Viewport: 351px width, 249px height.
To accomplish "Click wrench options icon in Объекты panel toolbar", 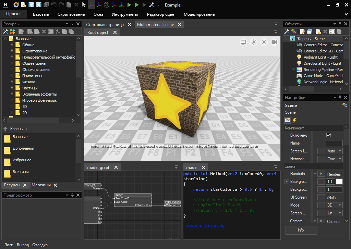I will [287, 32].
